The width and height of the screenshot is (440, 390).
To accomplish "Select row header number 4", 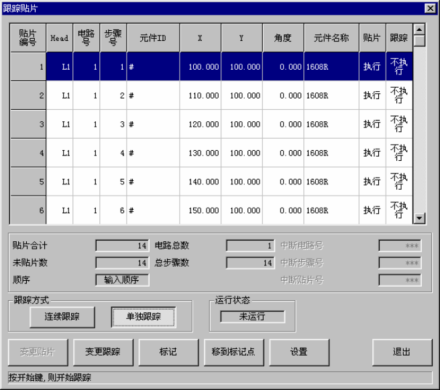I will (28, 153).
